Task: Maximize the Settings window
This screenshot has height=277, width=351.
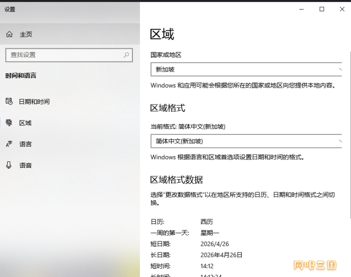Action: pyautogui.click(x=322, y=9)
